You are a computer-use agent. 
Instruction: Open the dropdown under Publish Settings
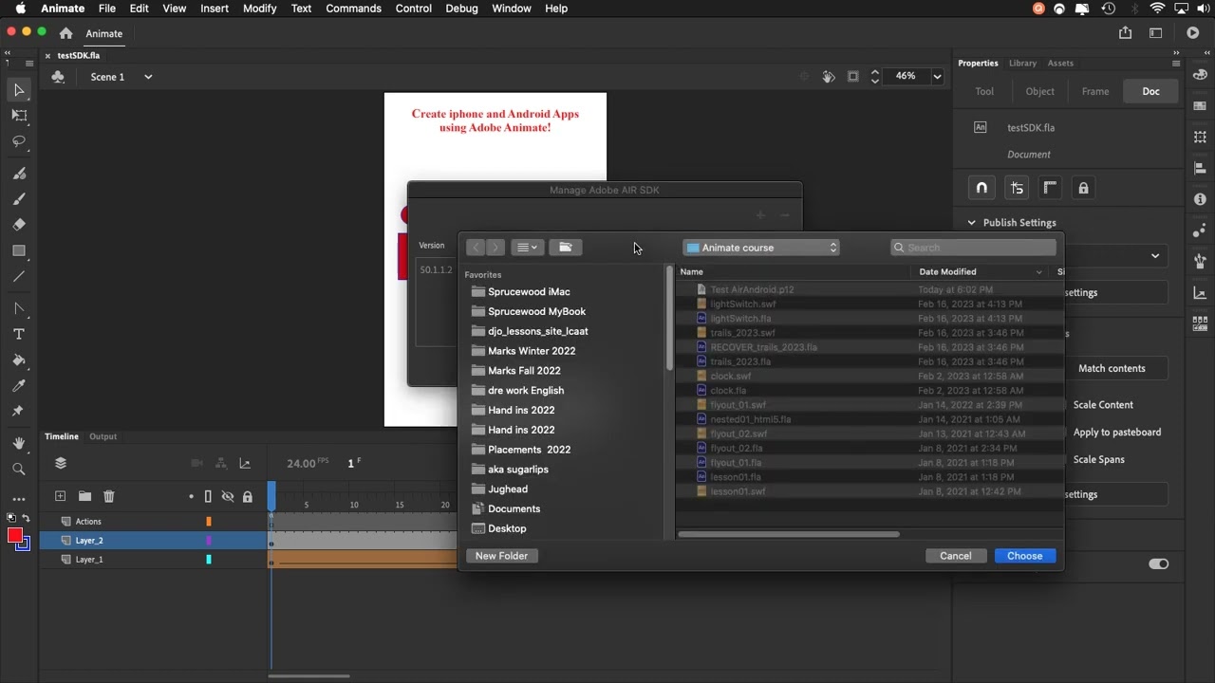pos(1155,256)
